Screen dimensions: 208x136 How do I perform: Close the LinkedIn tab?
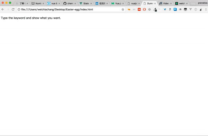[x=107, y=3]
